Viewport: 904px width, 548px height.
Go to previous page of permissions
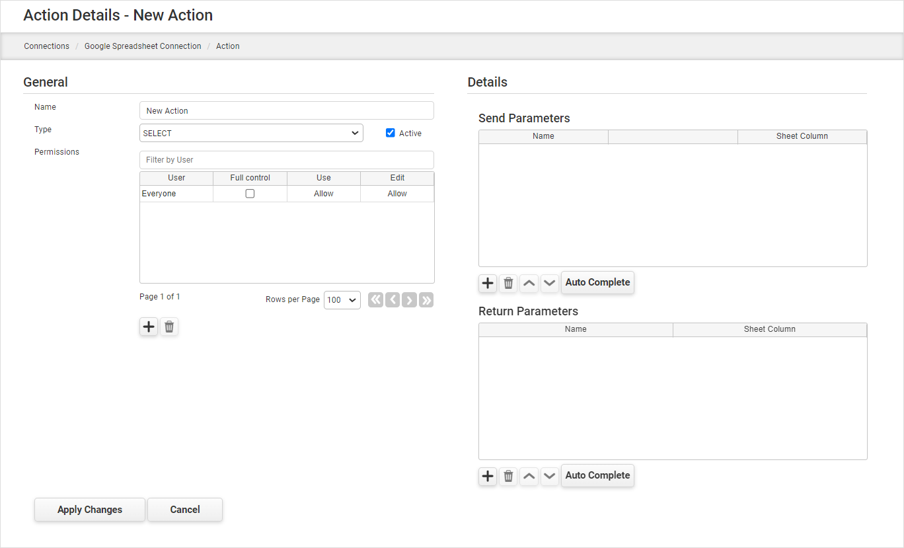[x=393, y=300]
